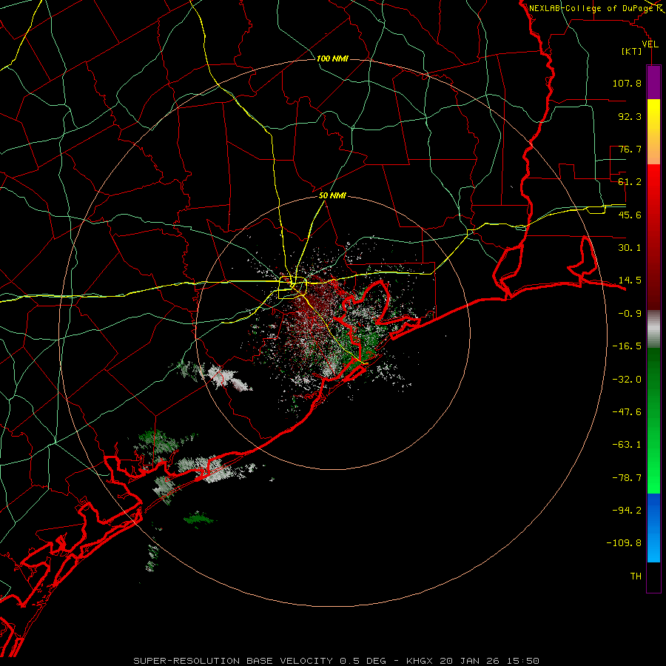Select the -47.6 legend value

point(627,412)
